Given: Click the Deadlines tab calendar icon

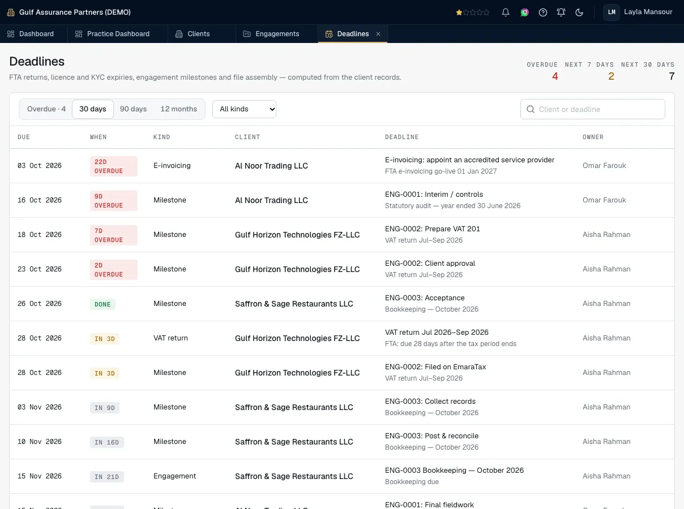Looking at the screenshot, I should point(329,34).
